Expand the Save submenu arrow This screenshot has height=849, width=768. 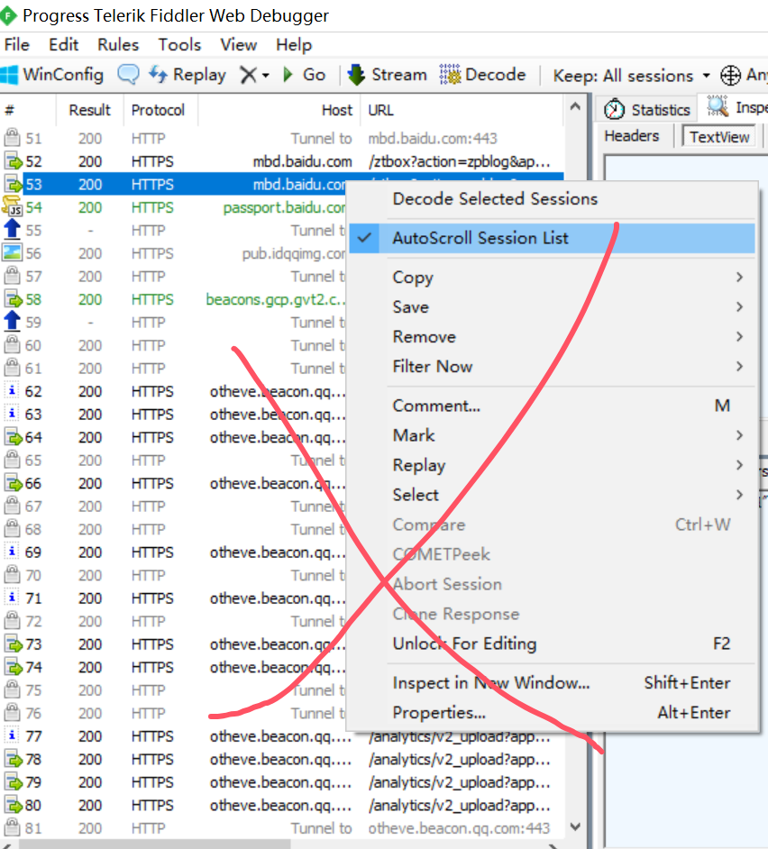click(x=739, y=307)
